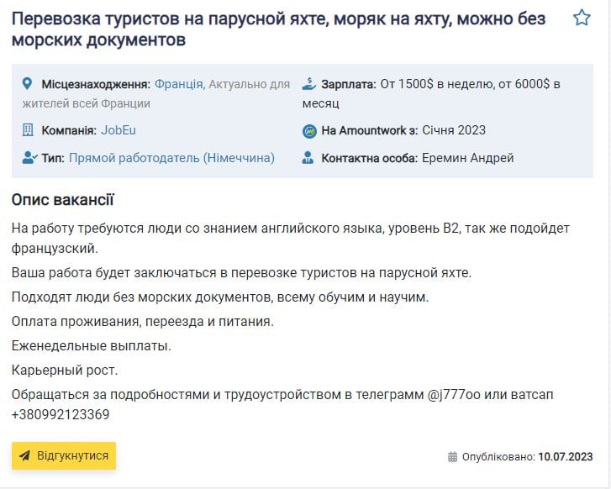Click the salary hand-coin icon
Image resolution: width=611 pixels, height=489 pixels.
(308, 84)
